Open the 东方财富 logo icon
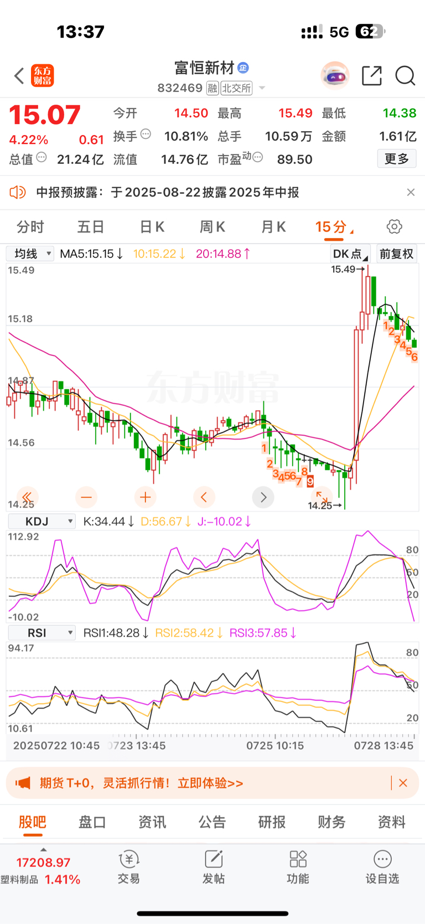The width and height of the screenshot is (425, 924). coord(43,76)
